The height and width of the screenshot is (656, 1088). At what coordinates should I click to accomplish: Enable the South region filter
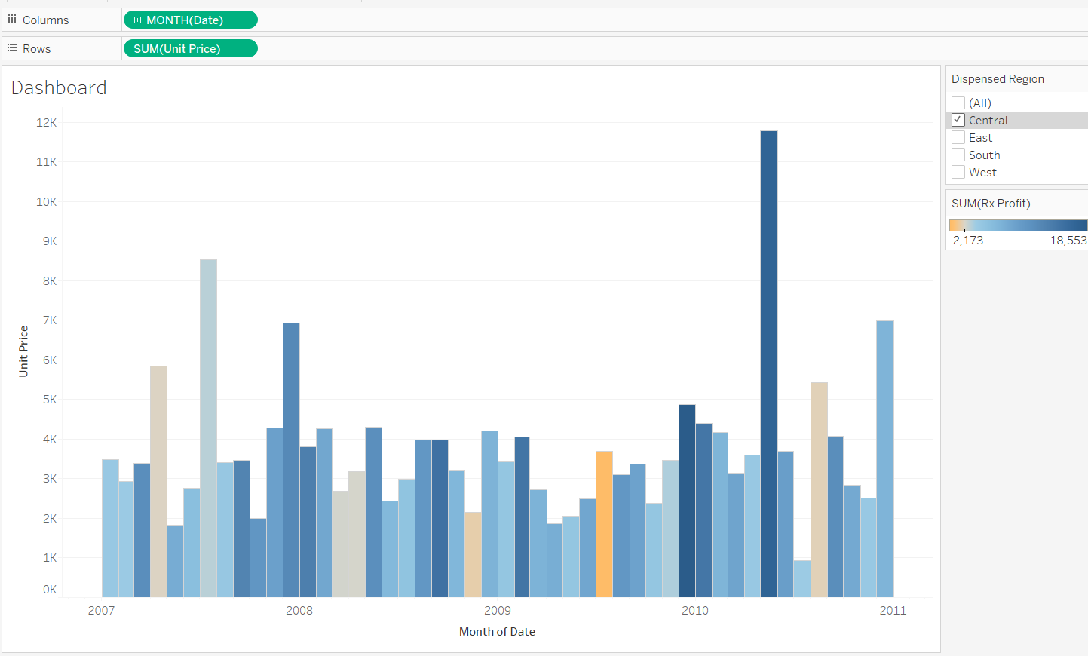[958, 154]
